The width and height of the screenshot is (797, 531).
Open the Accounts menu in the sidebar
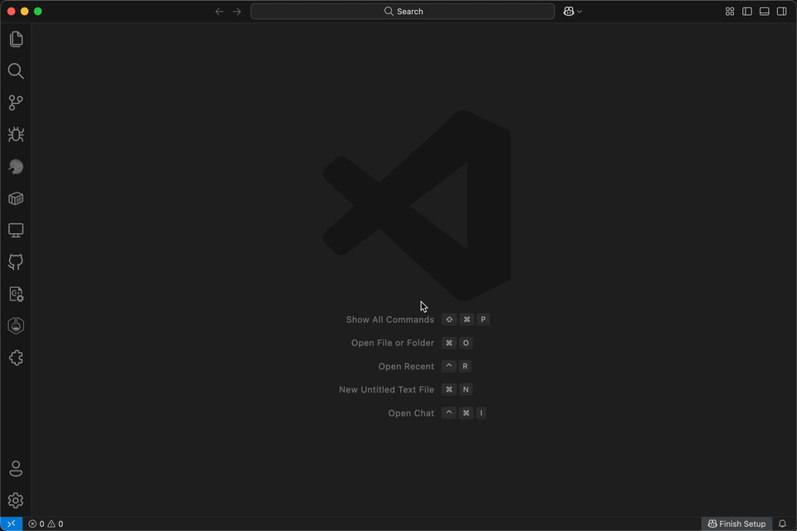[x=15, y=468]
